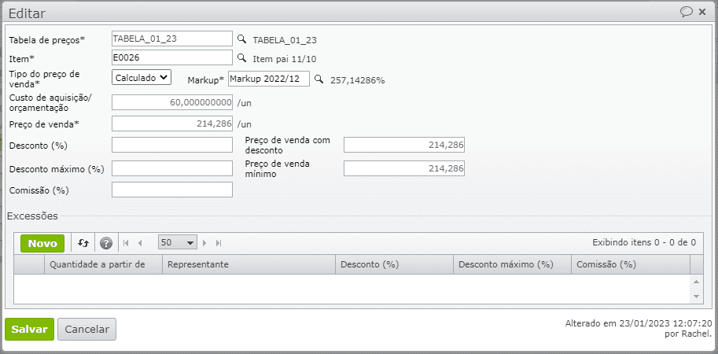Sort by Representante column header
Image resolution: width=718 pixels, height=354 pixels.
click(x=249, y=264)
